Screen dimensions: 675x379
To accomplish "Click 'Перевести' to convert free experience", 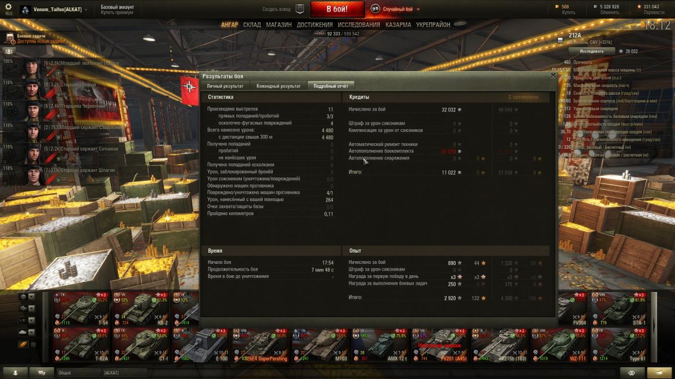I will coord(654,12).
